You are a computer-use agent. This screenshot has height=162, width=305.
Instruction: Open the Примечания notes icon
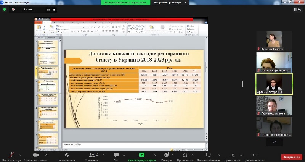232,155
